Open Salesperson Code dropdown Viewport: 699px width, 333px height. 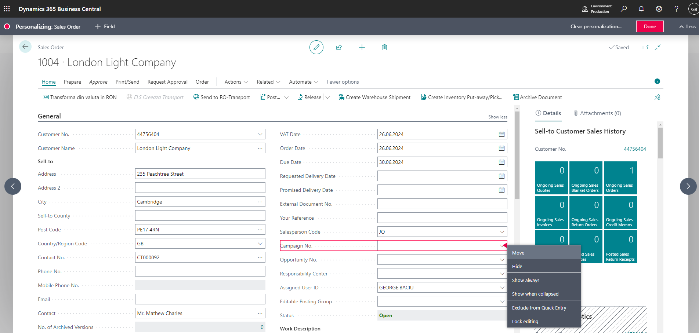point(502,232)
